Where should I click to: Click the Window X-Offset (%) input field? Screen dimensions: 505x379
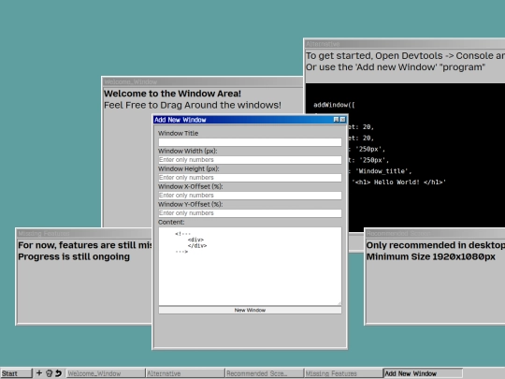coord(250,196)
